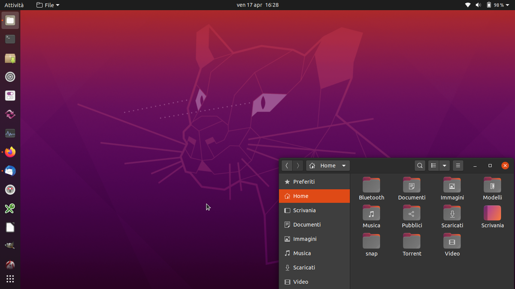This screenshot has width=515, height=289.
Task: Open Settings gear icon in dock
Action: click(10, 77)
